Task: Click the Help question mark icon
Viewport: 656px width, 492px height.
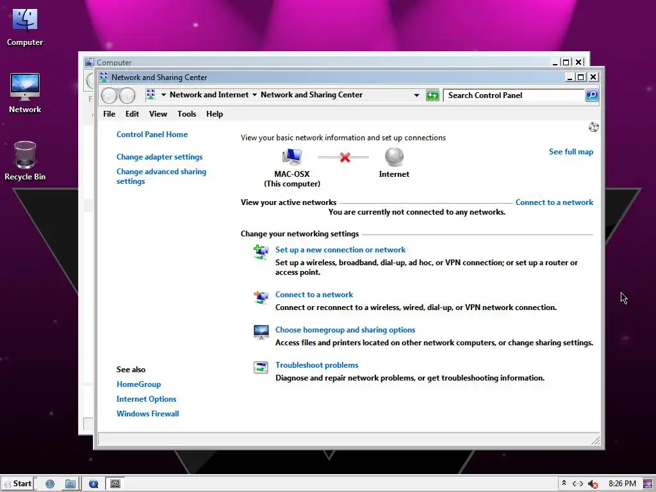Action: click(593, 127)
